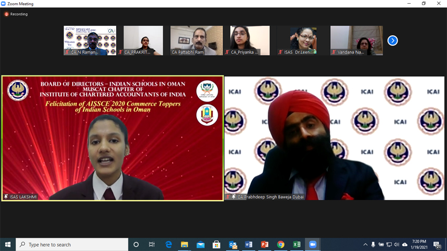Open Cortana from the taskbar
This screenshot has height=251, width=447.
coord(136,245)
